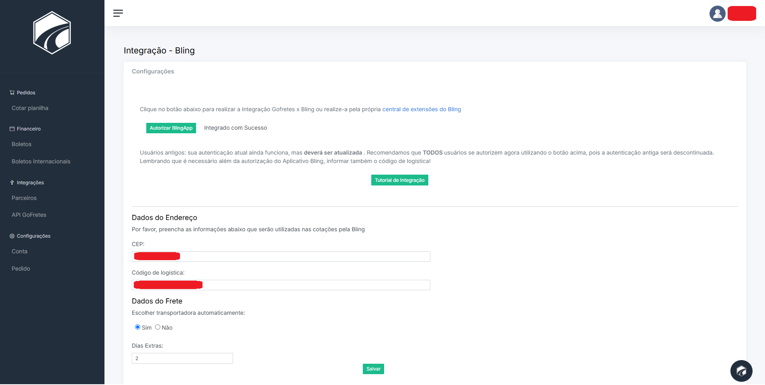Follow central de extensões do Bling link
This screenshot has height=385, width=765.
(421, 109)
